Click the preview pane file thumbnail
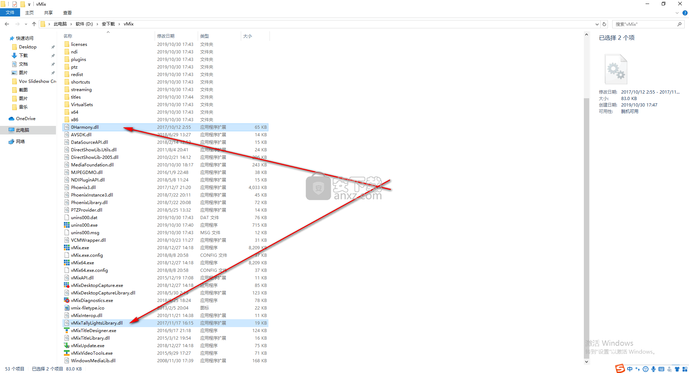 pos(616,69)
